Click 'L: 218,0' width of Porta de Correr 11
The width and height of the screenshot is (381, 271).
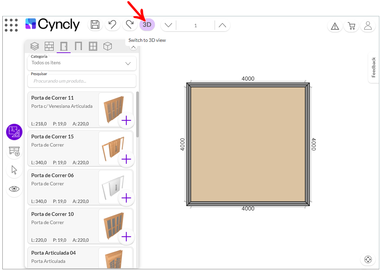click(39, 124)
